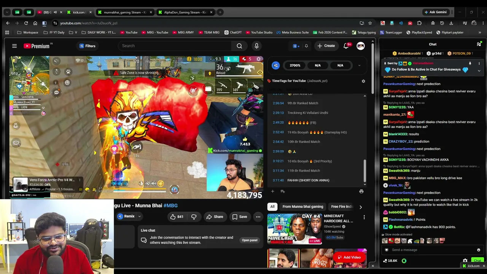This screenshot has width=487, height=274.
Task: Show more filter chips with the arrow
Action: tap(360, 207)
